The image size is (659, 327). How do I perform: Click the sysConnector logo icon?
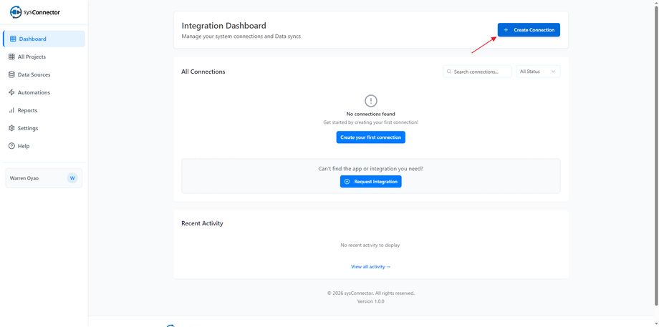click(x=15, y=12)
